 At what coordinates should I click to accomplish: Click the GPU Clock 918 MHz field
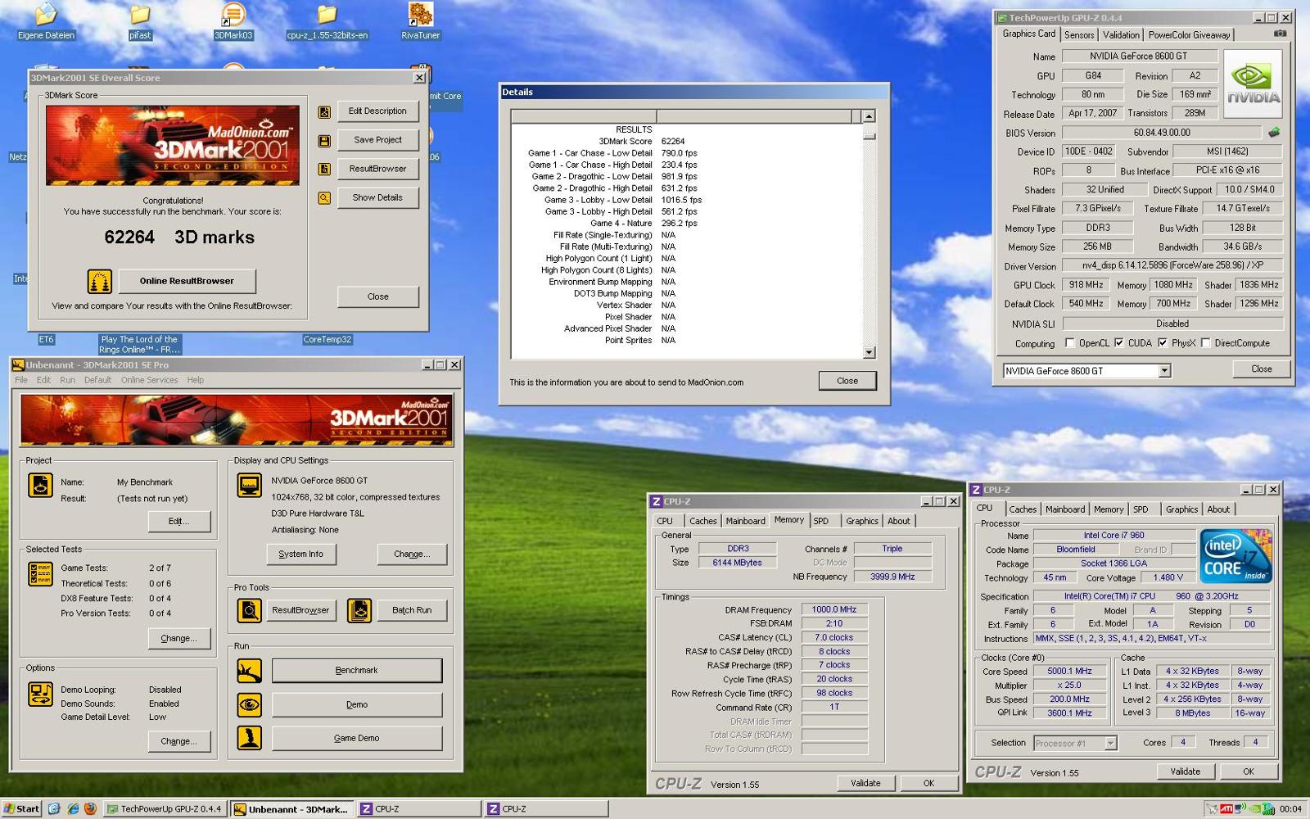point(1086,285)
